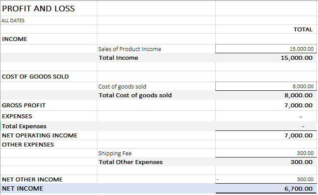Click the NET INCOME amount 6,700.00
Viewport: 318px width, 195px height.
point(298,188)
